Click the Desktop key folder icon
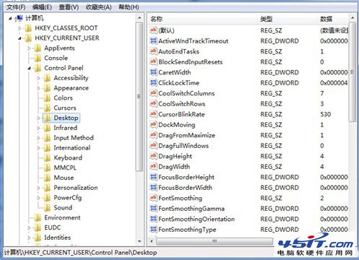Viewport: 359px width, 260px height. click(x=47, y=118)
